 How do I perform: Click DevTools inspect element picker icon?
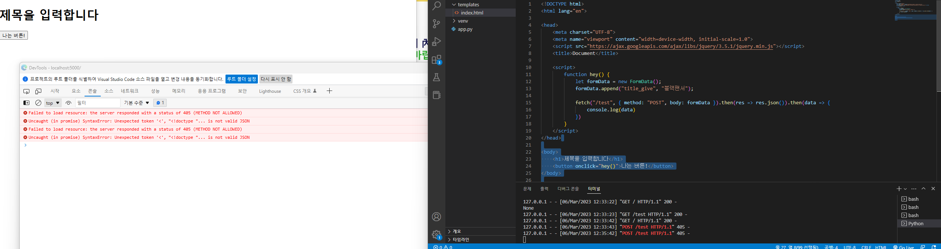pos(26,91)
